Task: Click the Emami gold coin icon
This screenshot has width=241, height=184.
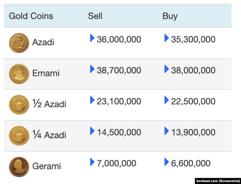Action: [19, 74]
